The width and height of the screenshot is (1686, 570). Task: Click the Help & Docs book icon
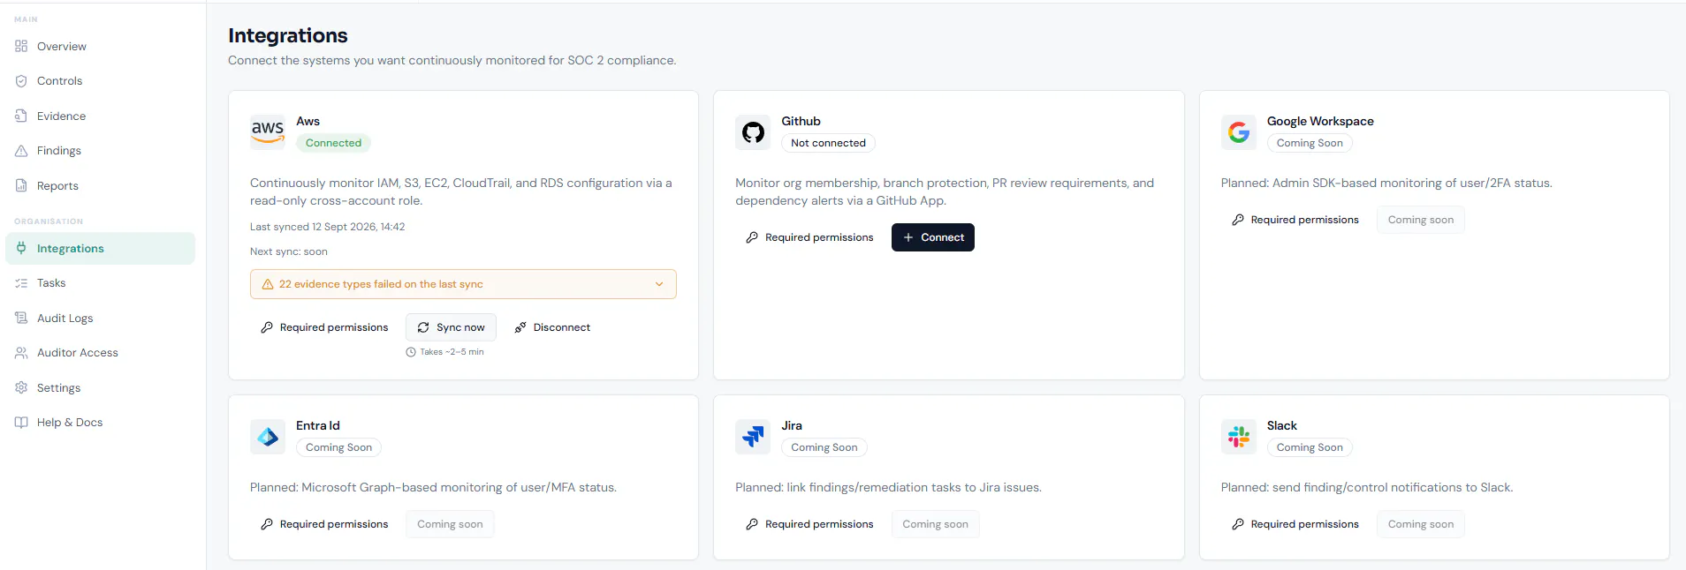point(21,423)
